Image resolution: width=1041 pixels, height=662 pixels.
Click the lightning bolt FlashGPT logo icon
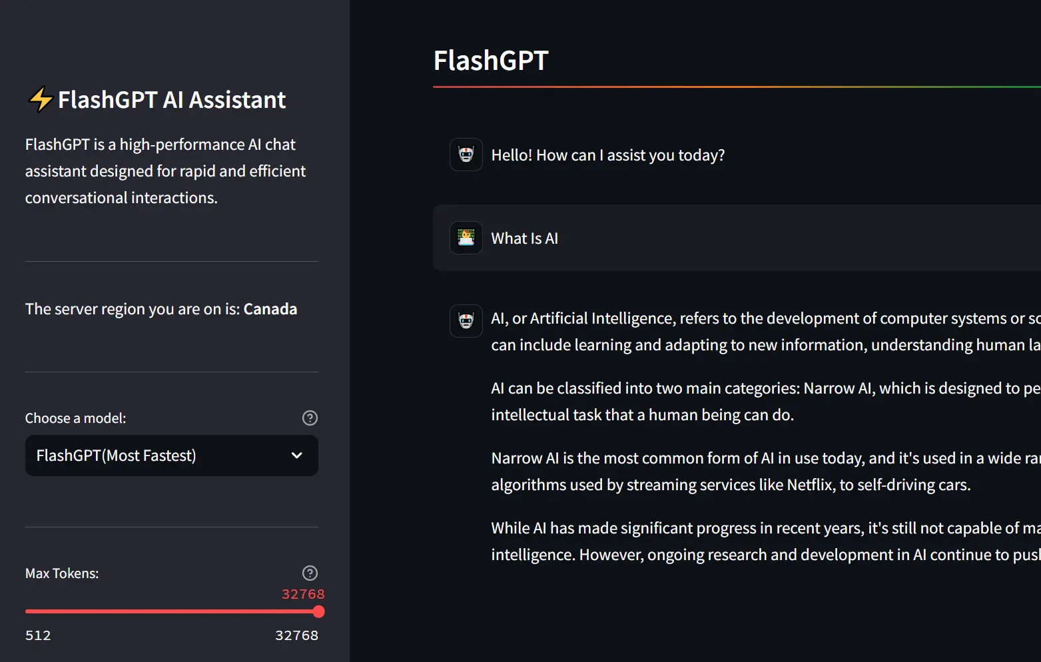(40, 99)
